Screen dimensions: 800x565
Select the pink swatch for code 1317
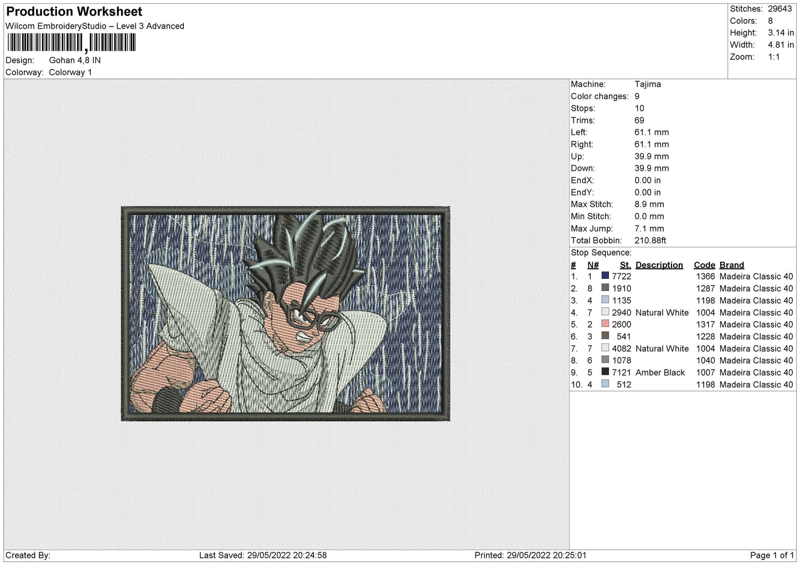click(x=605, y=324)
